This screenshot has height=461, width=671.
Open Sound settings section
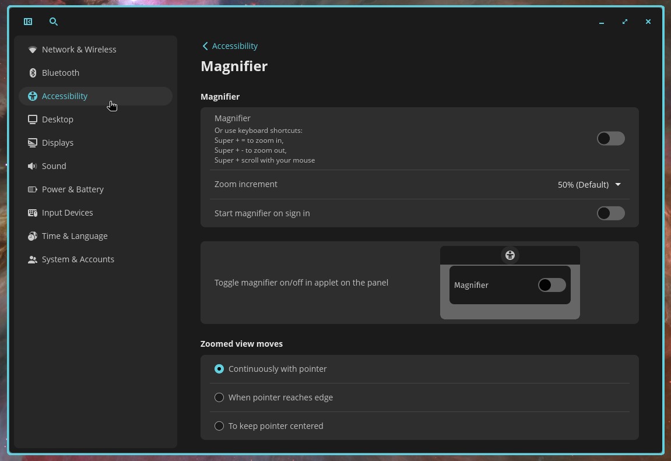click(96, 166)
